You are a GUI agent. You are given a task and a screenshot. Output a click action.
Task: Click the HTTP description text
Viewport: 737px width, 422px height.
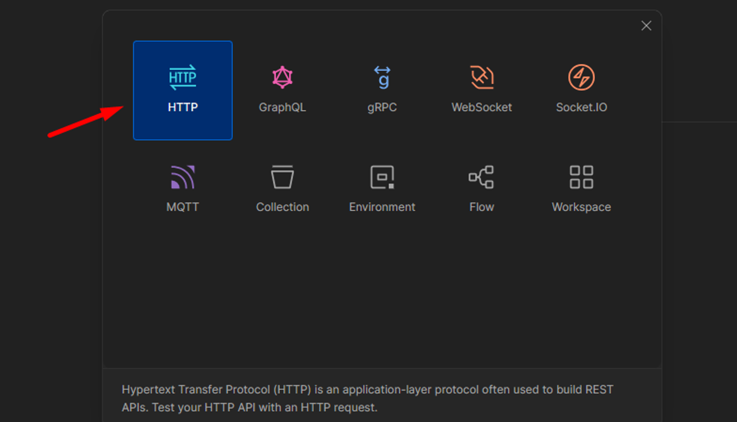pyautogui.click(x=367, y=398)
